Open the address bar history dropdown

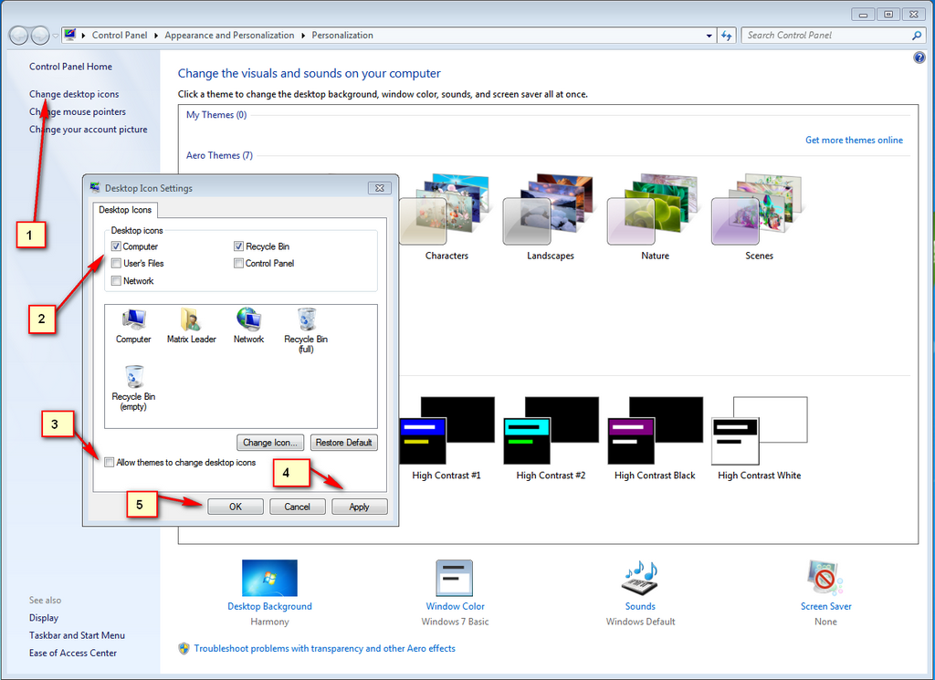point(709,36)
